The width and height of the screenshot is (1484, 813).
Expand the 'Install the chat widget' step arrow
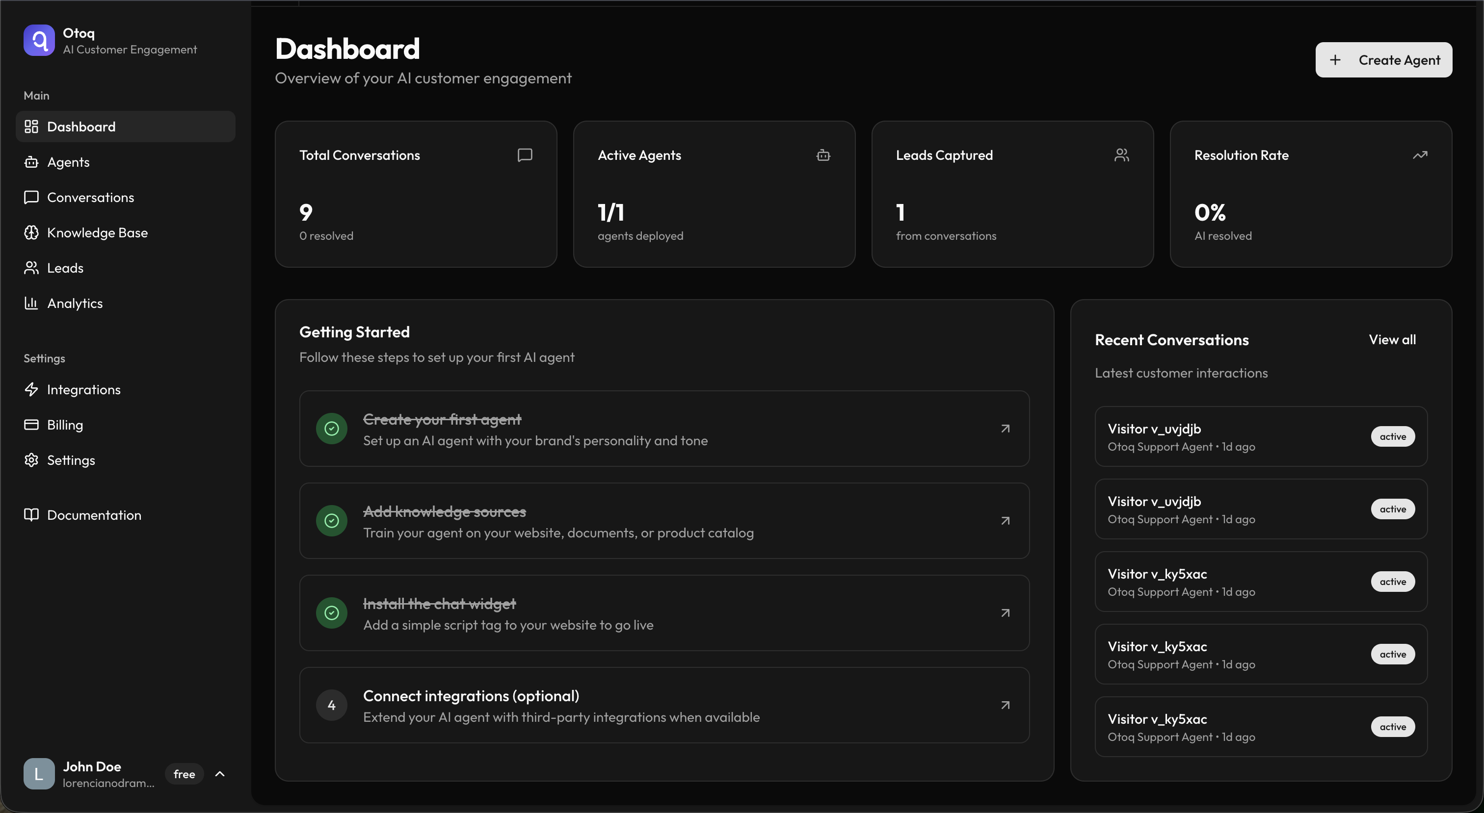click(x=1005, y=612)
